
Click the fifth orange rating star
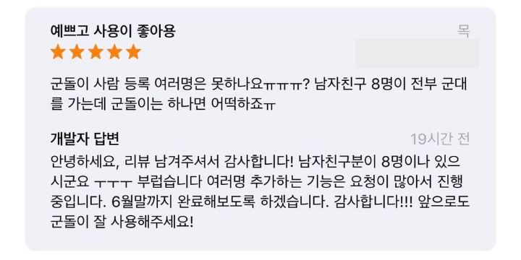coord(134,52)
